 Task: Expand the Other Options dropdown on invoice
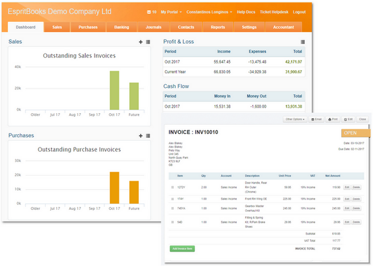[295, 119]
